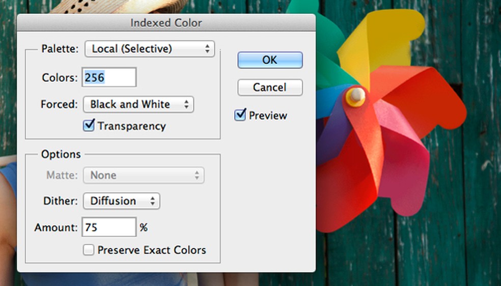Click into the Colors field showing 256
The height and width of the screenshot is (286, 501).
109,77
